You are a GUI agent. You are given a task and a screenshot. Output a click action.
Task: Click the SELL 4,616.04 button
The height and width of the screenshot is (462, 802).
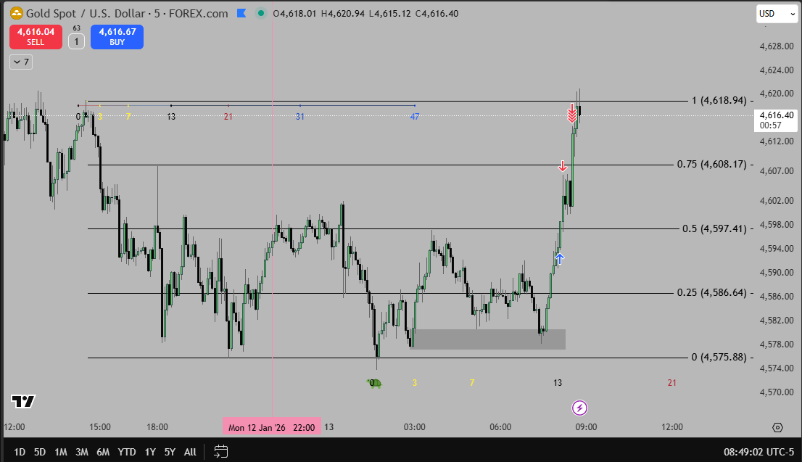pyautogui.click(x=36, y=37)
